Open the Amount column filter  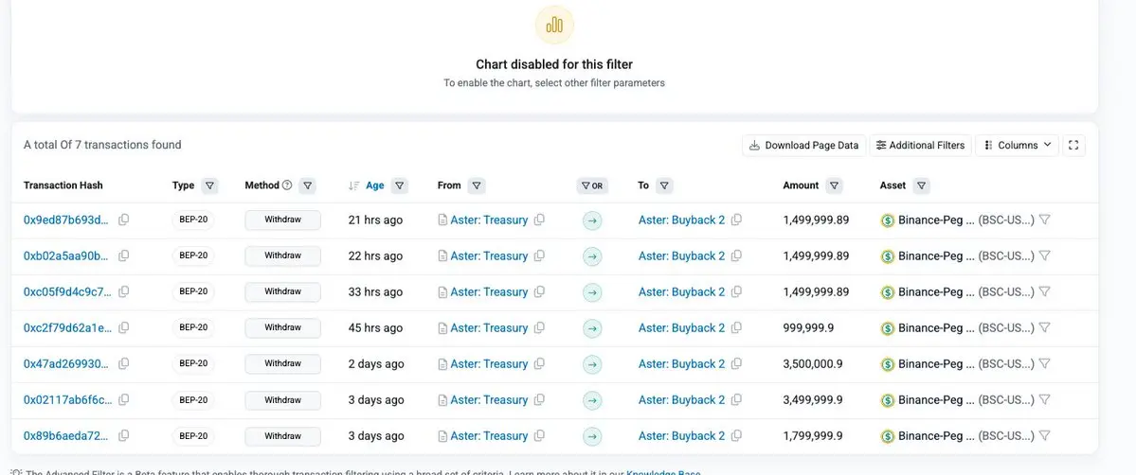click(834, 185)
